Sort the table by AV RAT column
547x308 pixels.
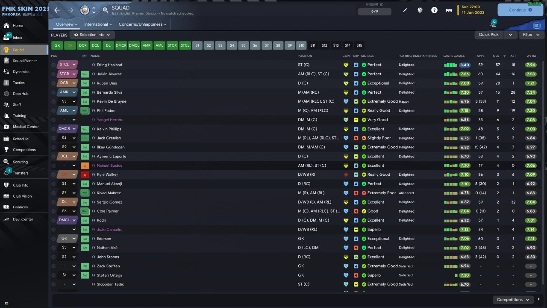(532, 56)
